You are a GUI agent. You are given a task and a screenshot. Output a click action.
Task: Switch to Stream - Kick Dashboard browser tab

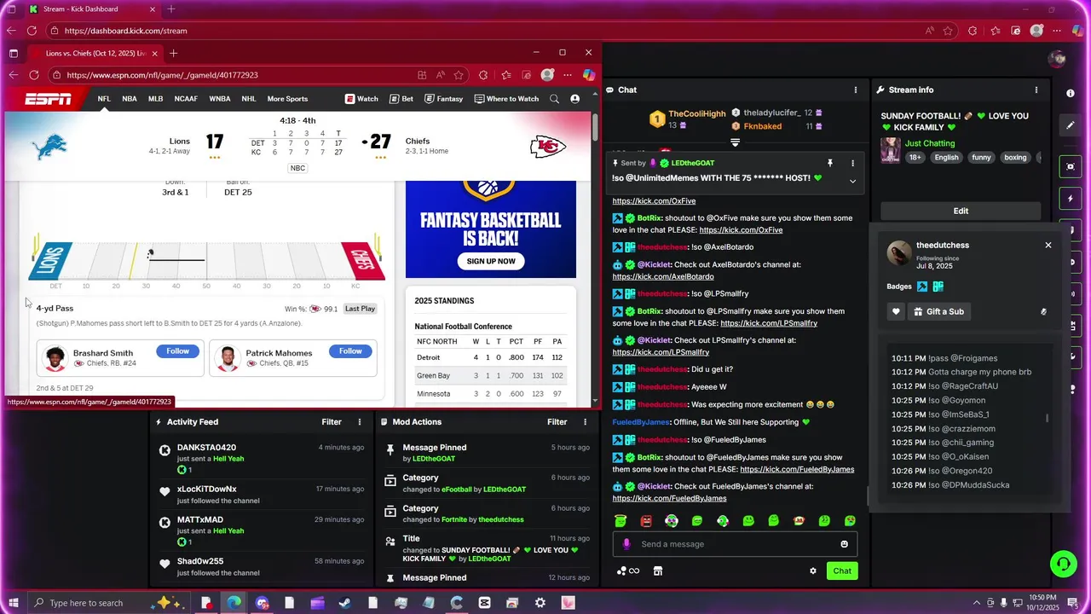pos(91,9)
